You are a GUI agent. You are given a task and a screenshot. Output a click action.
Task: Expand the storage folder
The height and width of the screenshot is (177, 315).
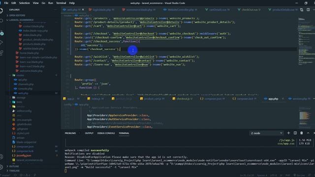point(21,97)
